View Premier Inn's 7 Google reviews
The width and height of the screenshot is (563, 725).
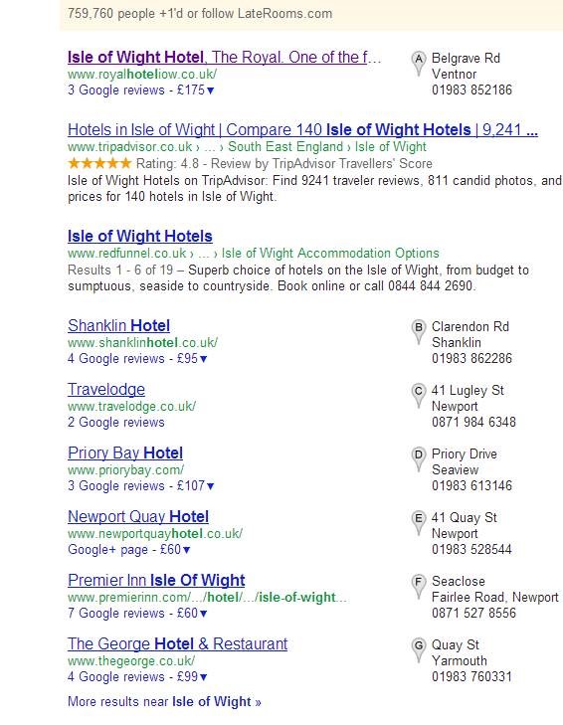[116, 613]
